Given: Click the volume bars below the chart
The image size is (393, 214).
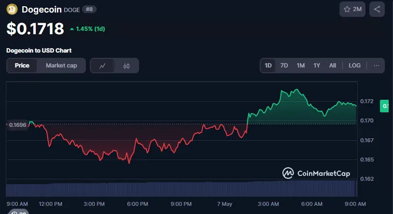Looking at the screenshot, I should 181,189.
